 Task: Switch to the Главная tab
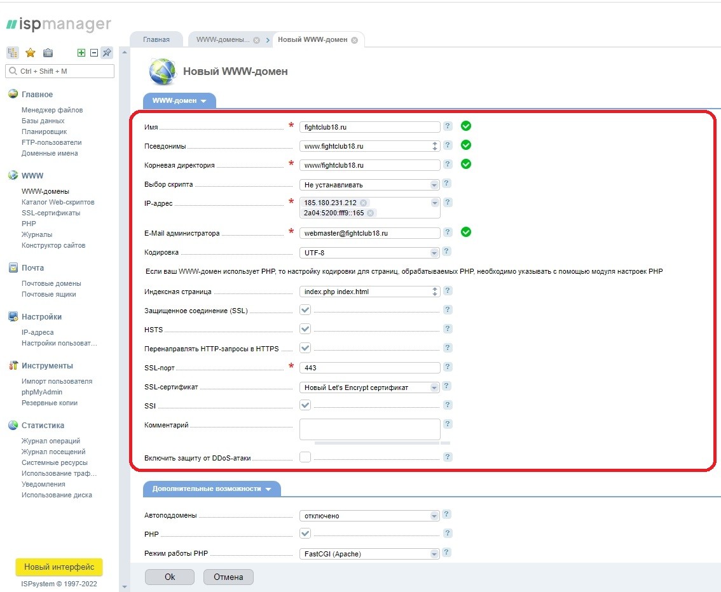156,39
